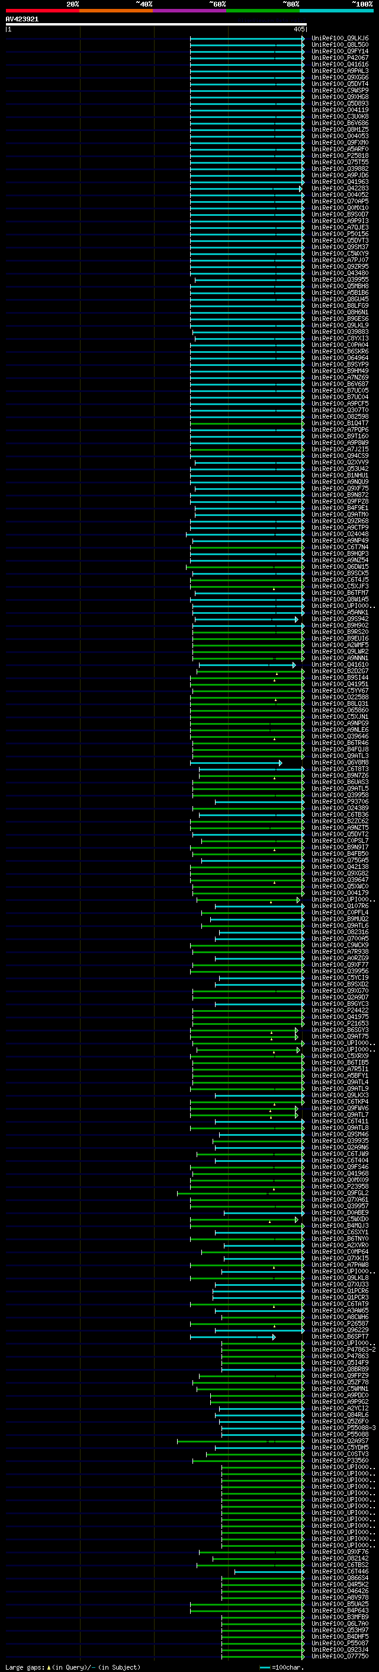Select UniRef100_B4P643 hit name
Viewport: 379px width, 1672px height.
pos(340,1610)
